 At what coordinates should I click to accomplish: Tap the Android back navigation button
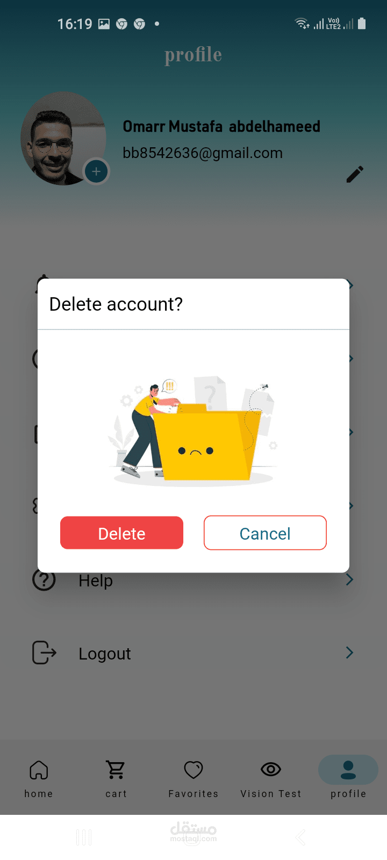(301, 837)
